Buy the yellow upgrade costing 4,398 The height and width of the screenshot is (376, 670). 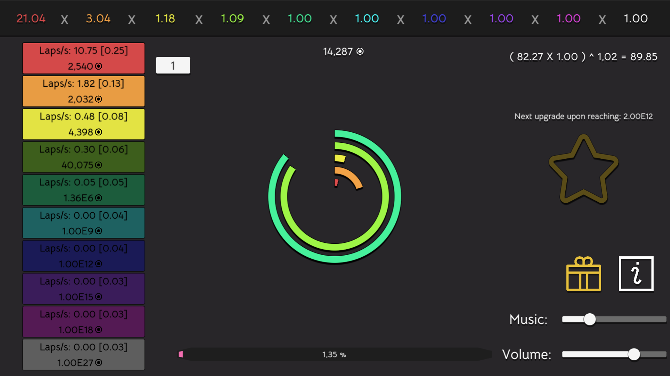(x=83, y=124)
